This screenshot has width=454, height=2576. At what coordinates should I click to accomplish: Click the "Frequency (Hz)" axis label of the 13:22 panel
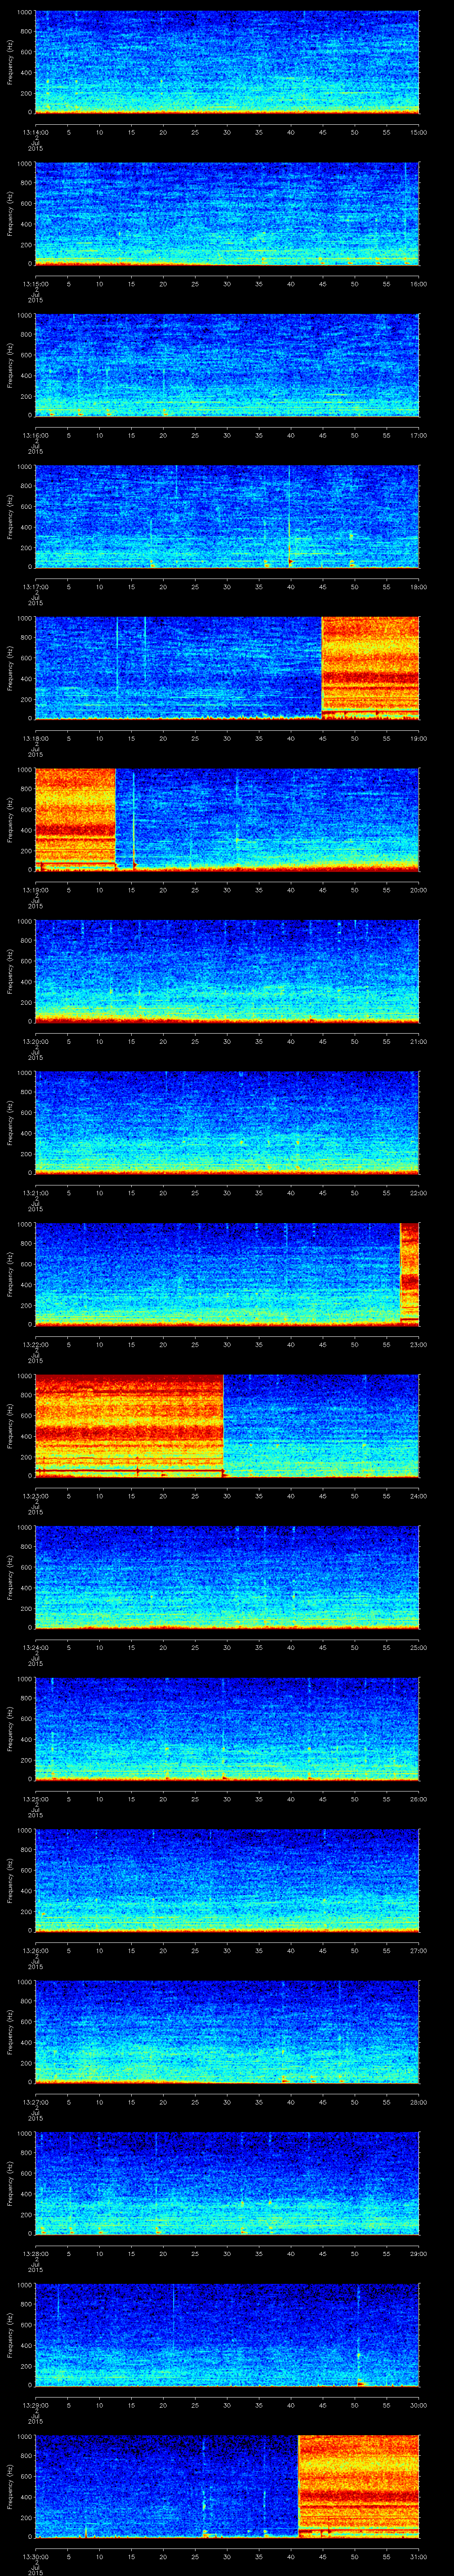[x=10, y=1274]
